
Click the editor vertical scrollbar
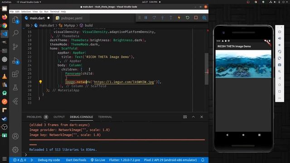pyautogui.click(x=207, y=69)
